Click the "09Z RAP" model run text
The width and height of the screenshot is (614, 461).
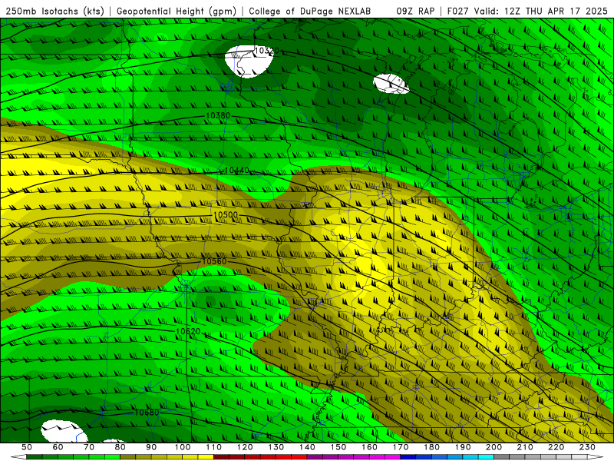pyautogui.click(x=415, y=12)
